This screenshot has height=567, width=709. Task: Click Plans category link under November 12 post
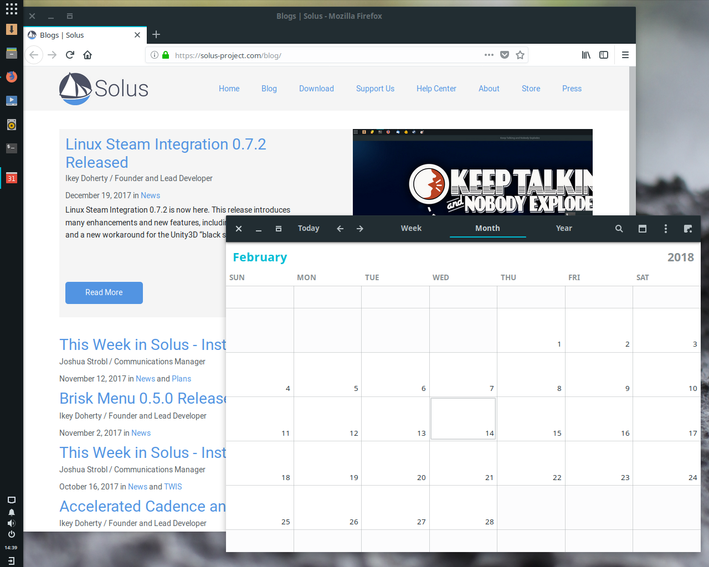(181, 379)
